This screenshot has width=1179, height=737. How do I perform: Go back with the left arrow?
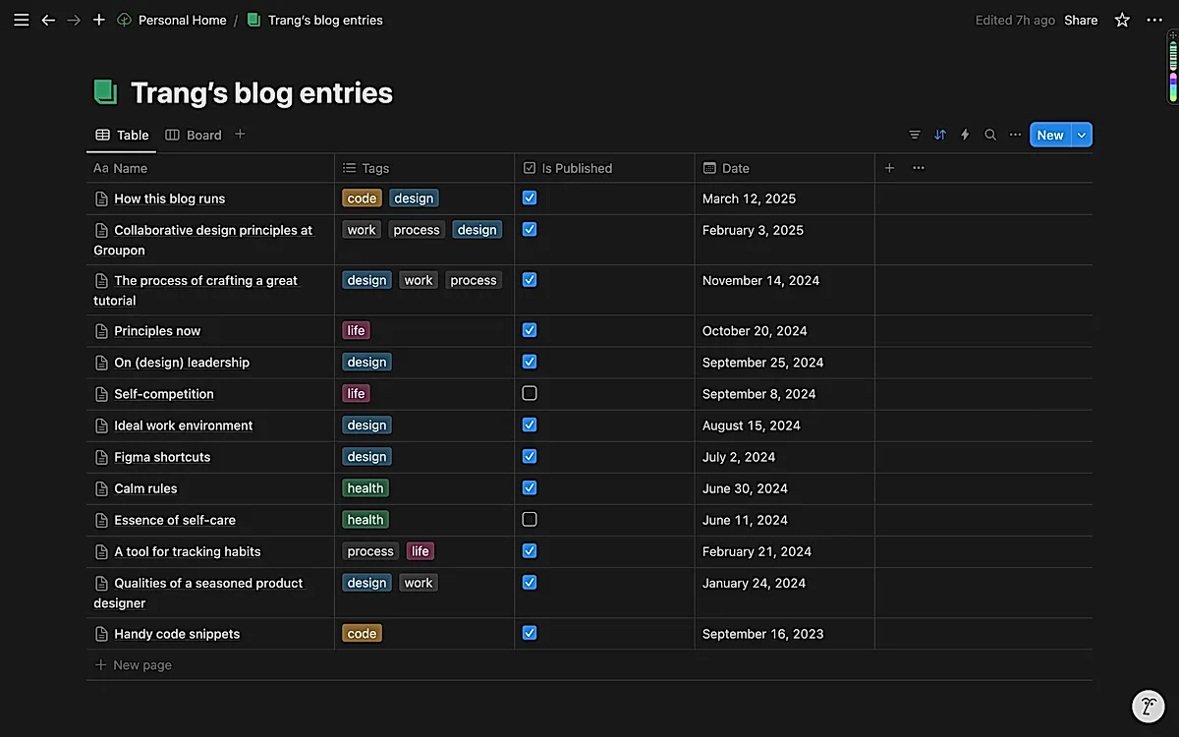[48, 20]
